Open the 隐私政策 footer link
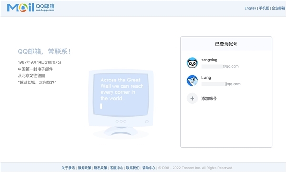The image size is (286, 172). 100,168
